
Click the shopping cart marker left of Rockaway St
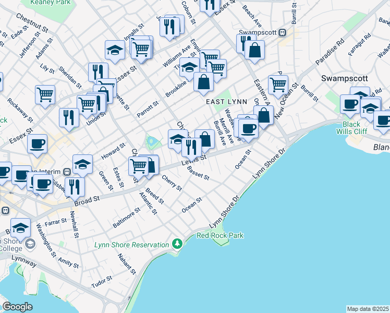pyautogui.click(x=45, y=97)
